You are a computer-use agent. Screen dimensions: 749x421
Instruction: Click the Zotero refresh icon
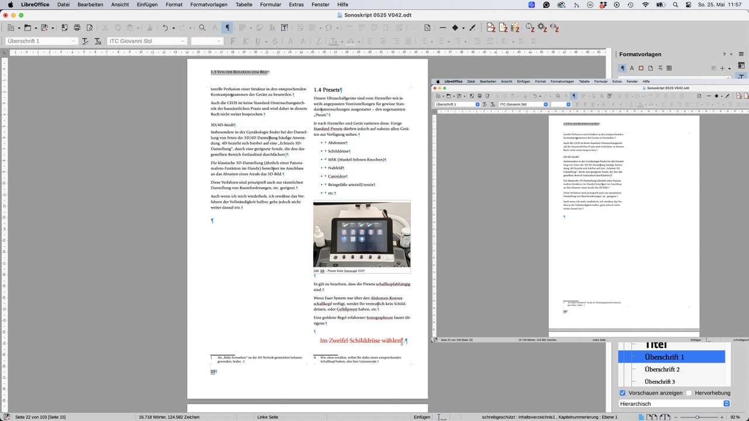pos(530,27)
